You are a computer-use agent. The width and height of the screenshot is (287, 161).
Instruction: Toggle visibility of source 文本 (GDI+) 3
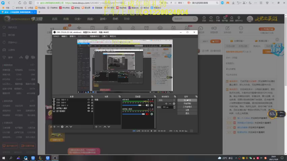point(89,100)
